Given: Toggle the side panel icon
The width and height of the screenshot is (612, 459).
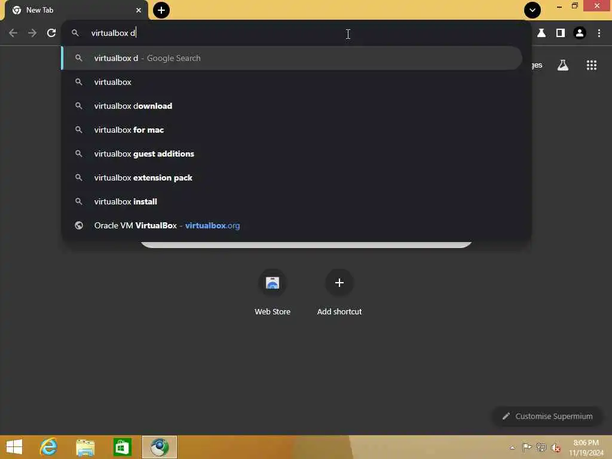Looking at the screenshot, I should pos(561,33).
